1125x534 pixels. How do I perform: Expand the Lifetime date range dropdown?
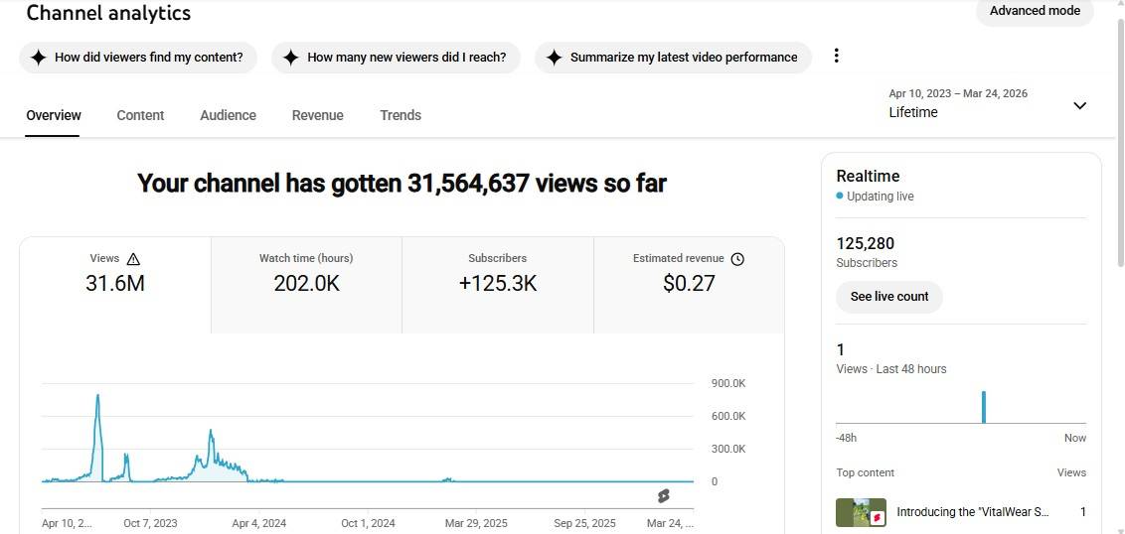point(1079,106)
